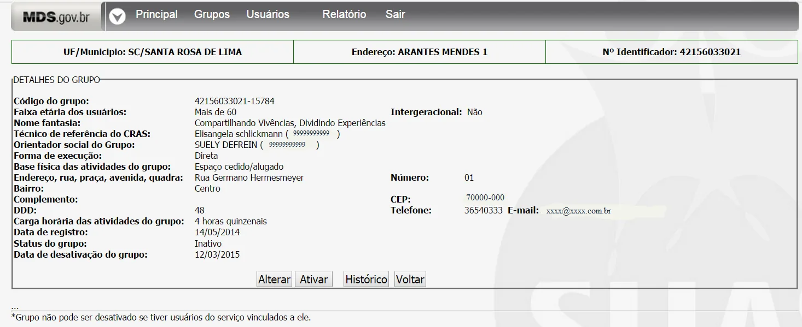Viewport: 802px width, 327px height.
Task: Open the Histórico button
Action: click(366, 279)
